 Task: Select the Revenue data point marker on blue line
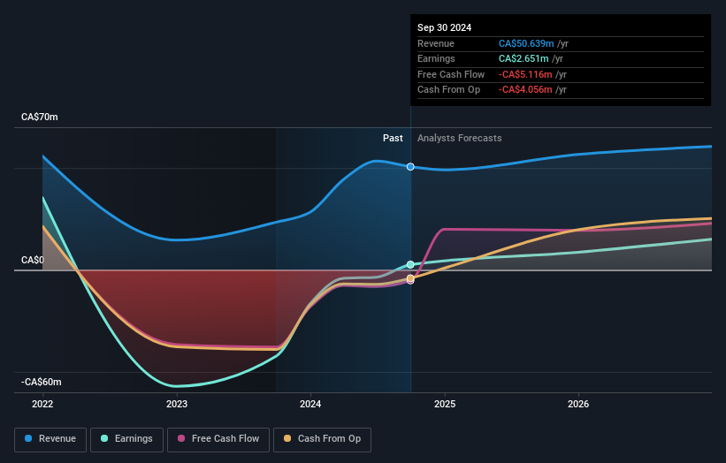pos(410,166)
